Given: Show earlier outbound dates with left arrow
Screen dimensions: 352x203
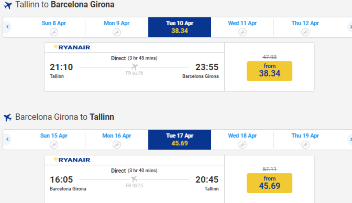Looking at the screenshot, I should 7,27.
